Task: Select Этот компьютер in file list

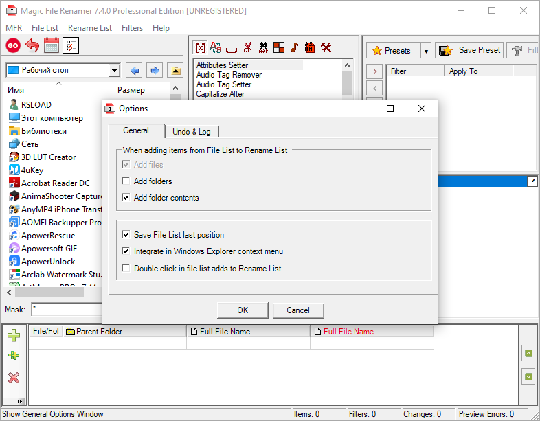Action: coord(46,117)
